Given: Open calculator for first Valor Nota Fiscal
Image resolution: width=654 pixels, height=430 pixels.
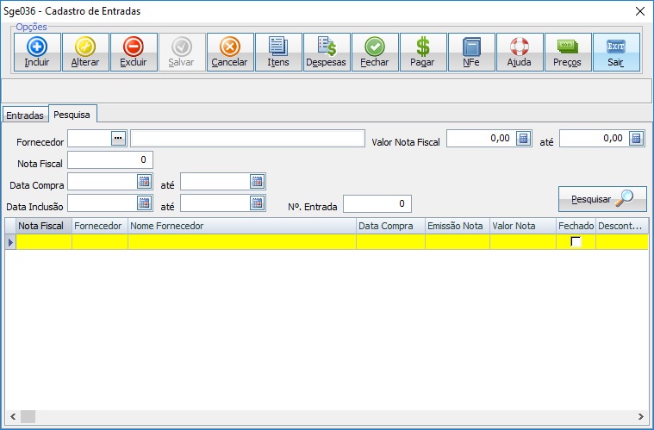Looking at the screenshot, I should (523, 138).
